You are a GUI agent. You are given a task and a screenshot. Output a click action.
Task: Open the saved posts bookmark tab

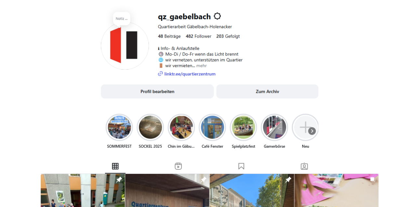click(241, 166)
